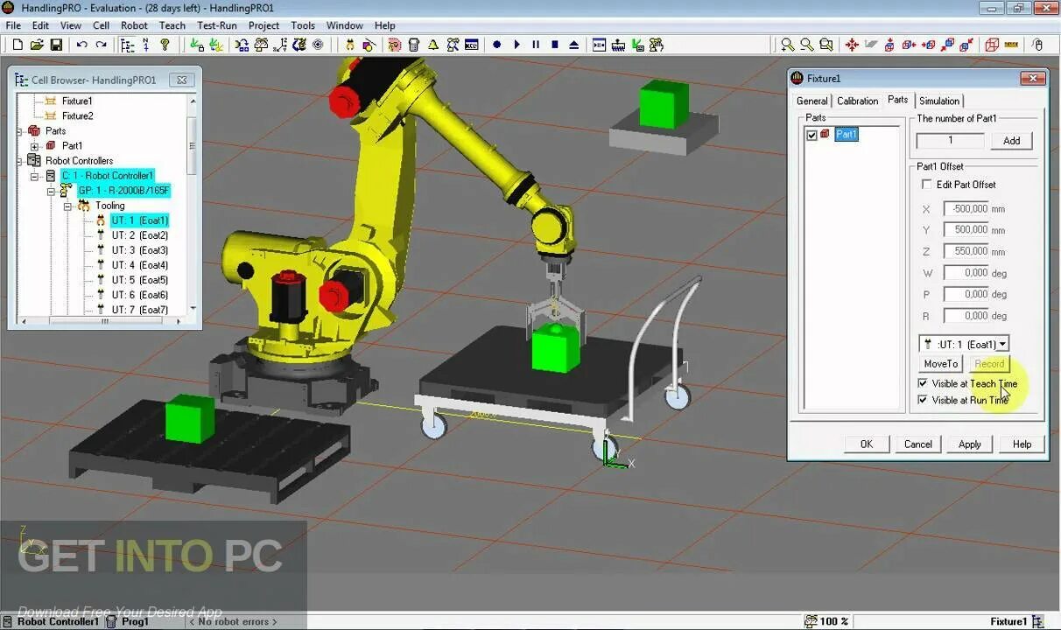Select Fixture2 in the Cell Browser tree
This screenshot has width=1061, height=630.
point(77,116)
